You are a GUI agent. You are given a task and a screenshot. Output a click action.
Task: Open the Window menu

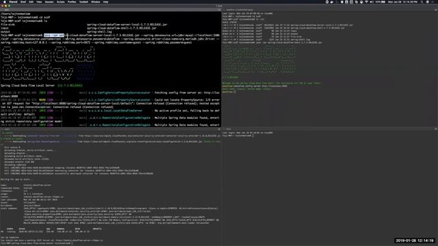(96, 2)
